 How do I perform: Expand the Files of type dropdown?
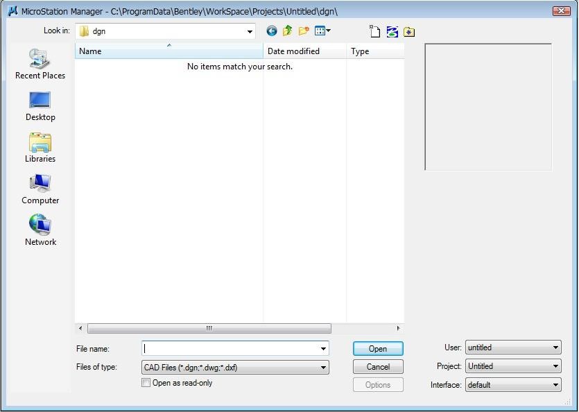(323, 368)
